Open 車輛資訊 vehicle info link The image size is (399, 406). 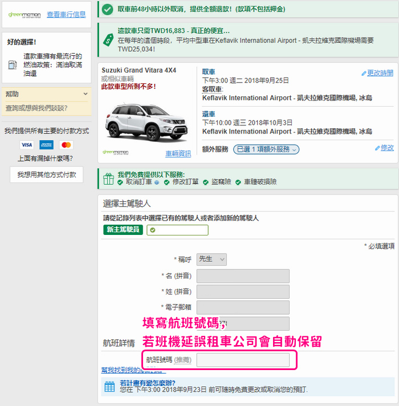(178, 153)
